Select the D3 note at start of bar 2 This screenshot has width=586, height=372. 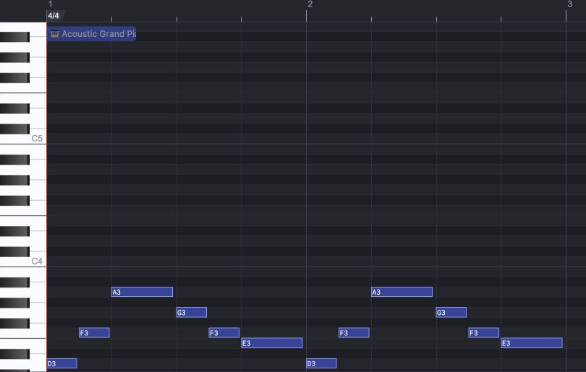321,363
